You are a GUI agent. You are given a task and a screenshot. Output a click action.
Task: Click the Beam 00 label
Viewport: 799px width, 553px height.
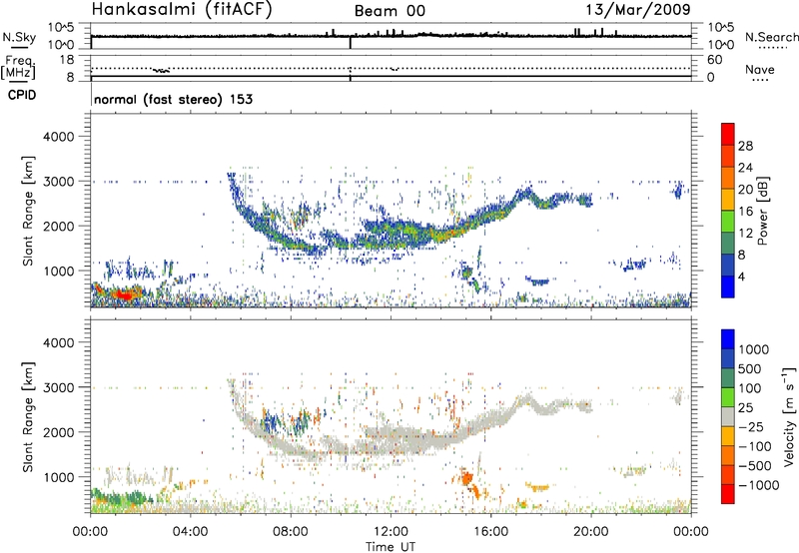click(390, 11)
